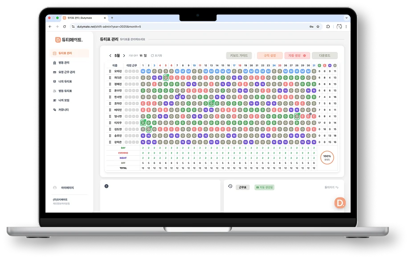This screenshot has width=409, height=258.
Task: Select the highlighted D cell for 조아린 on day 13
Action: [211, 103]
